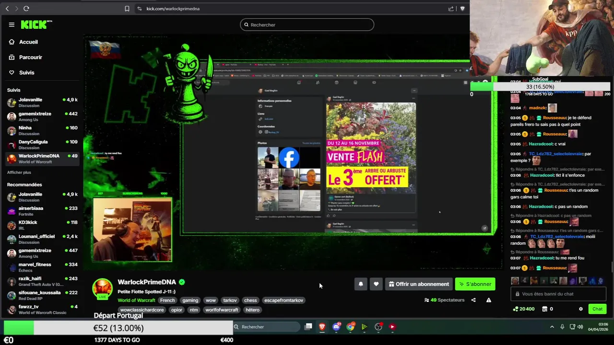Click the Rechercher search field on Kick
614x345 pixels.
coord(307,24)
